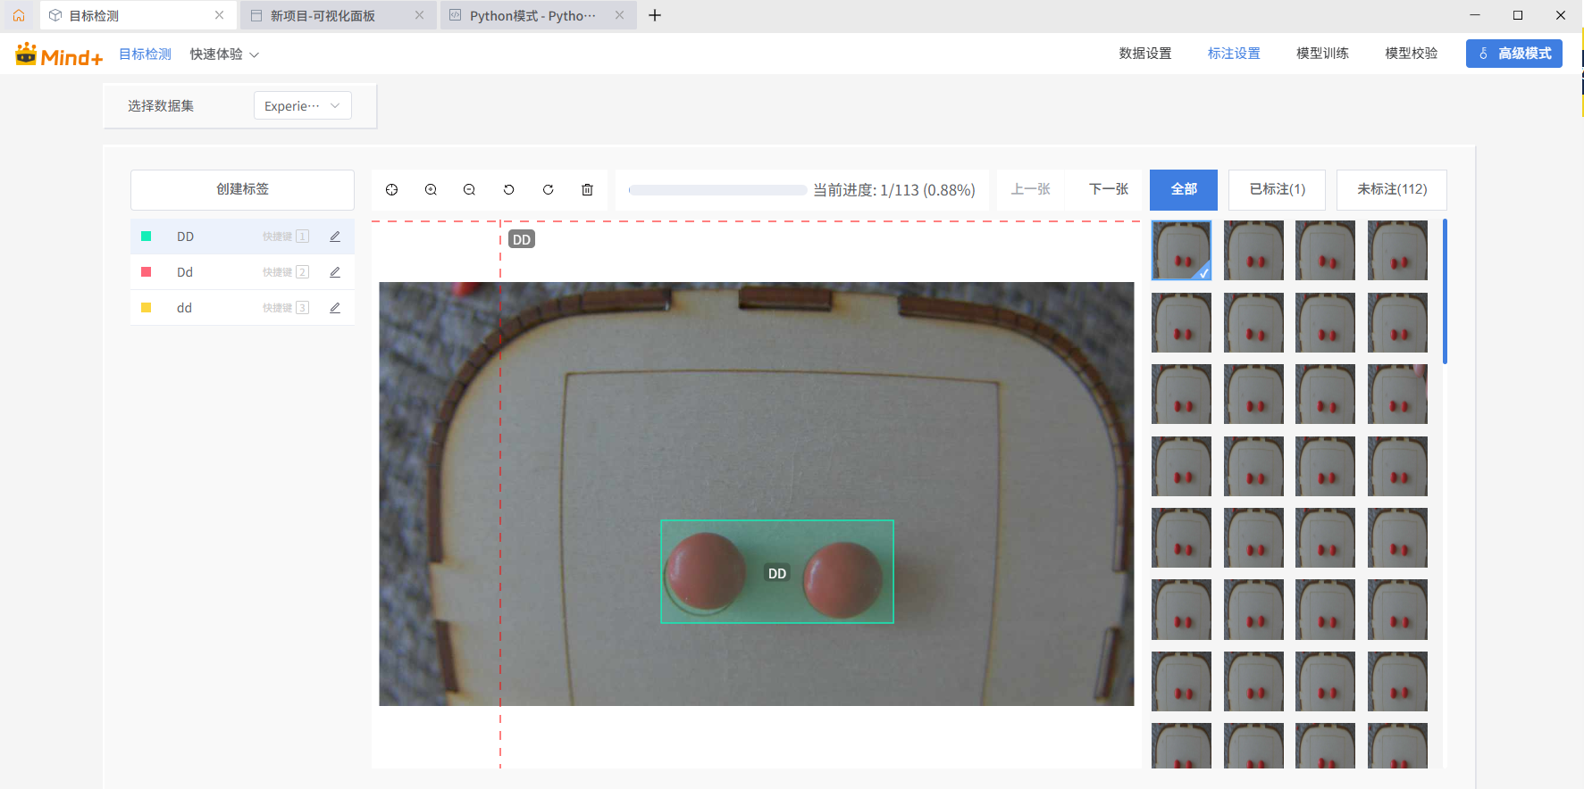
Task: Go to next image with 下一张
Action: (1109, 189)
